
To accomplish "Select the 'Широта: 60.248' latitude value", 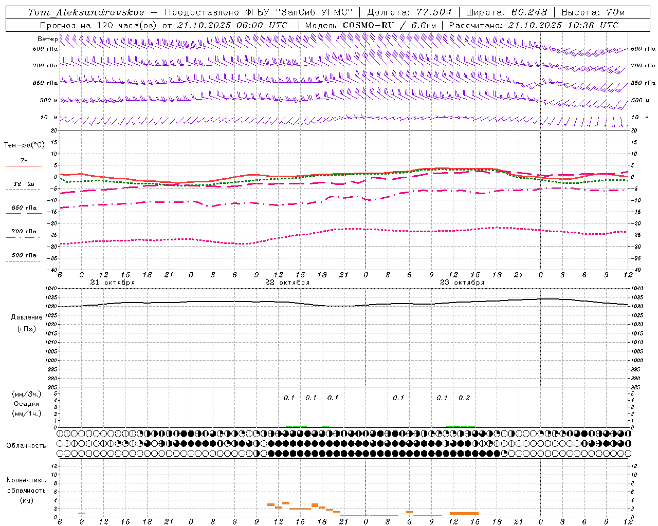I will click(x=506, y=12).
